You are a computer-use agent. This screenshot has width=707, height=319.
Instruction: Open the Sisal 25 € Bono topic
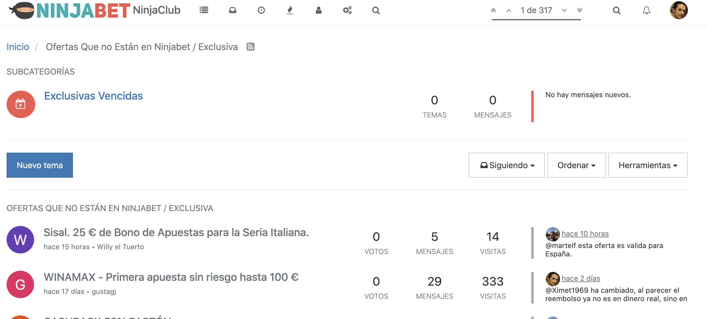point(176,233)
